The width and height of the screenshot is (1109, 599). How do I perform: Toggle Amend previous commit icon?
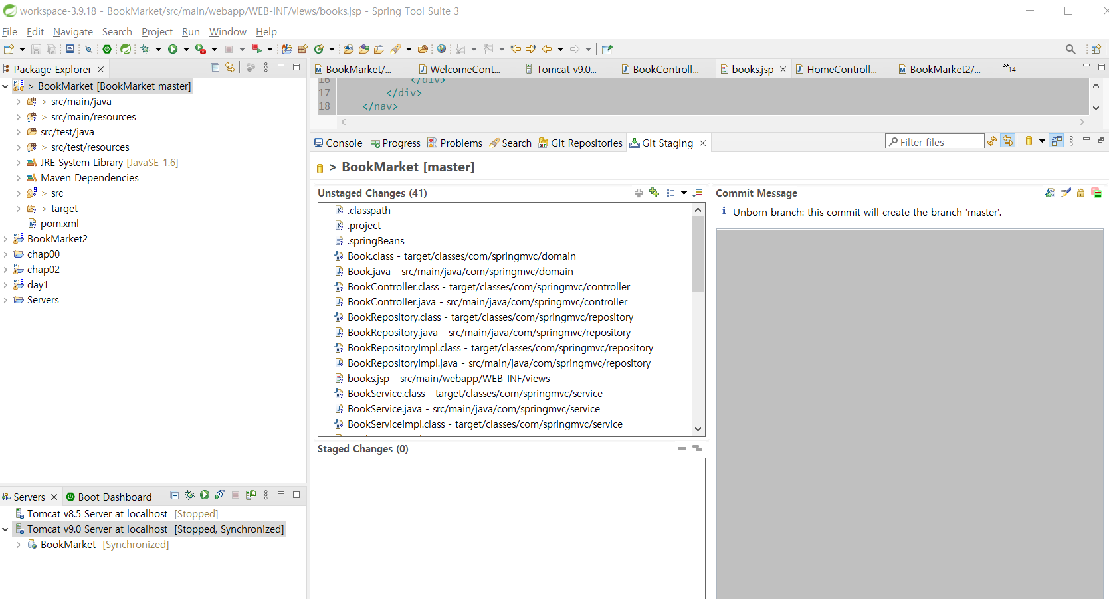pyautogui.click(x=1050, y=193)
